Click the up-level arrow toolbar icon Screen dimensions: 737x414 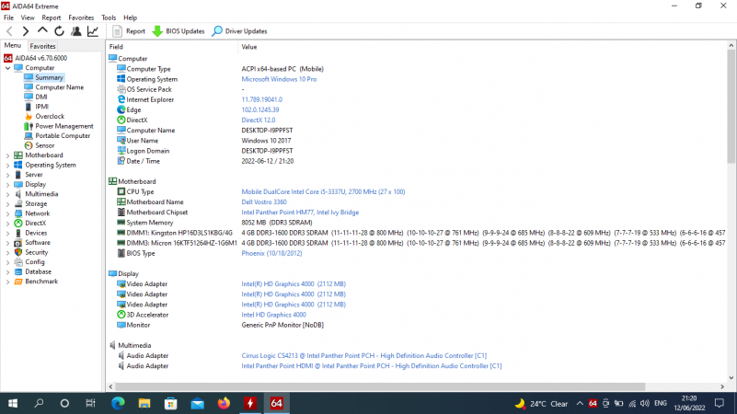pyautogui.click(x=42, y=31)
